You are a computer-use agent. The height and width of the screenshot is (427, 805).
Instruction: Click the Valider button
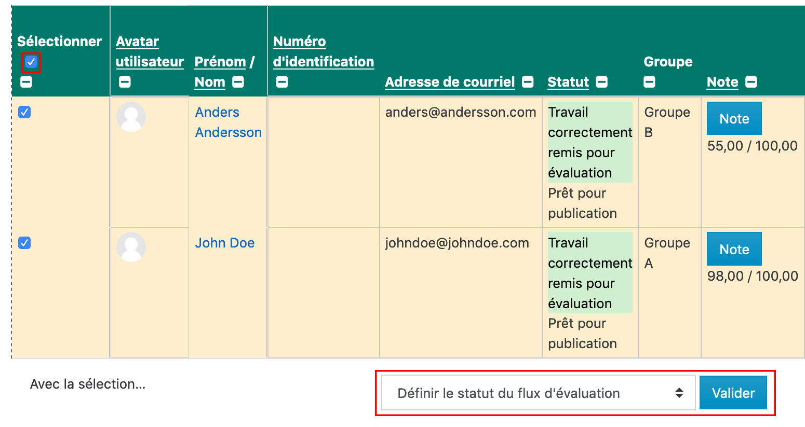tap(733, 393)
